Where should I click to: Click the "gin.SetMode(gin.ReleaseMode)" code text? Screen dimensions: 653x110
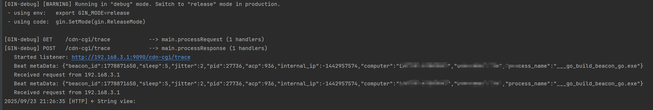click(x=100, y=22)
